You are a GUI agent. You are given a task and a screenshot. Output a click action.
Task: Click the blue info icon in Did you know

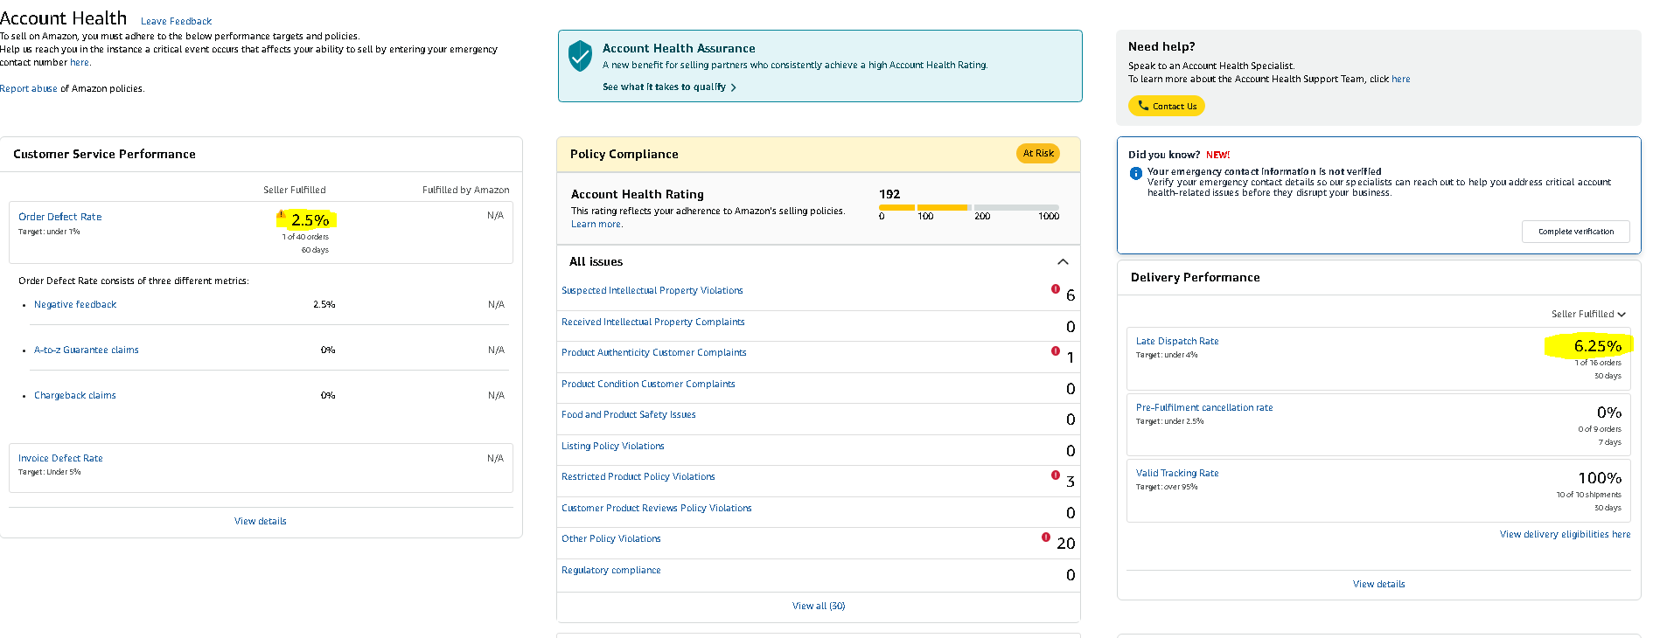point(1136,173)
